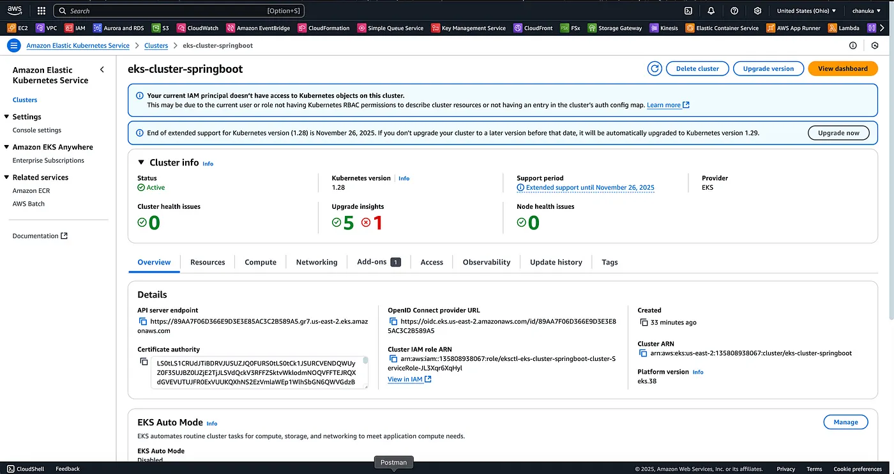
Task: Open IAM favorite shortcut
Action: [x=75, y=28]
